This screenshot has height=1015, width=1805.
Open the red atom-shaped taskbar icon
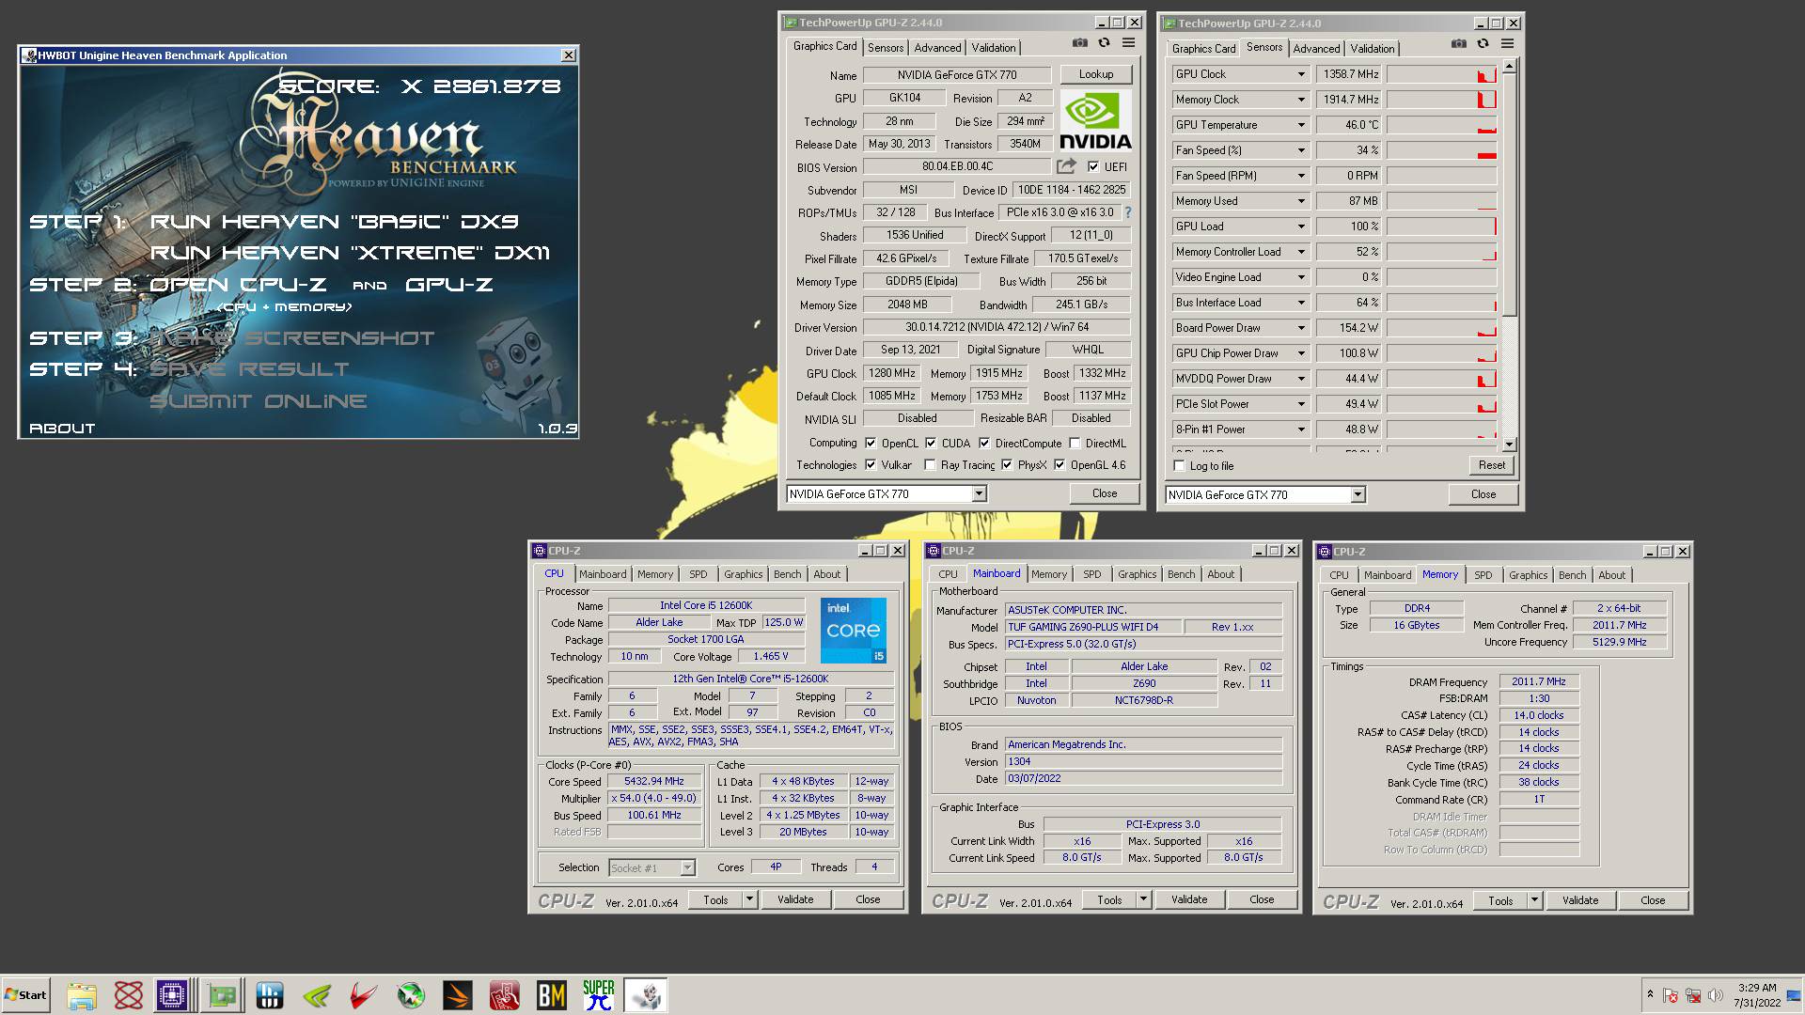click(129, 995)
